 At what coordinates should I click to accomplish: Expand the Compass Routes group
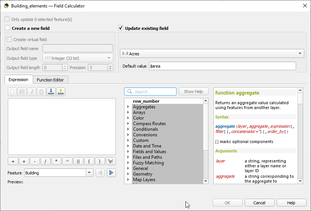[128, 124]
